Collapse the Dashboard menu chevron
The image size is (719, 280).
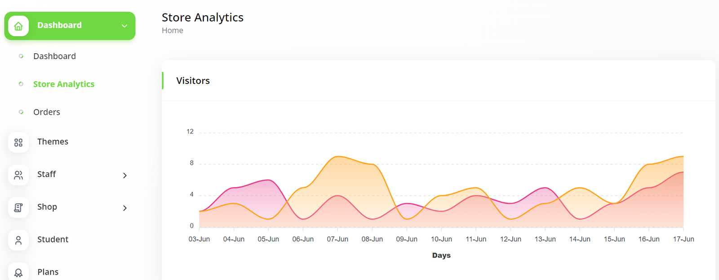[x=124, y=26]
